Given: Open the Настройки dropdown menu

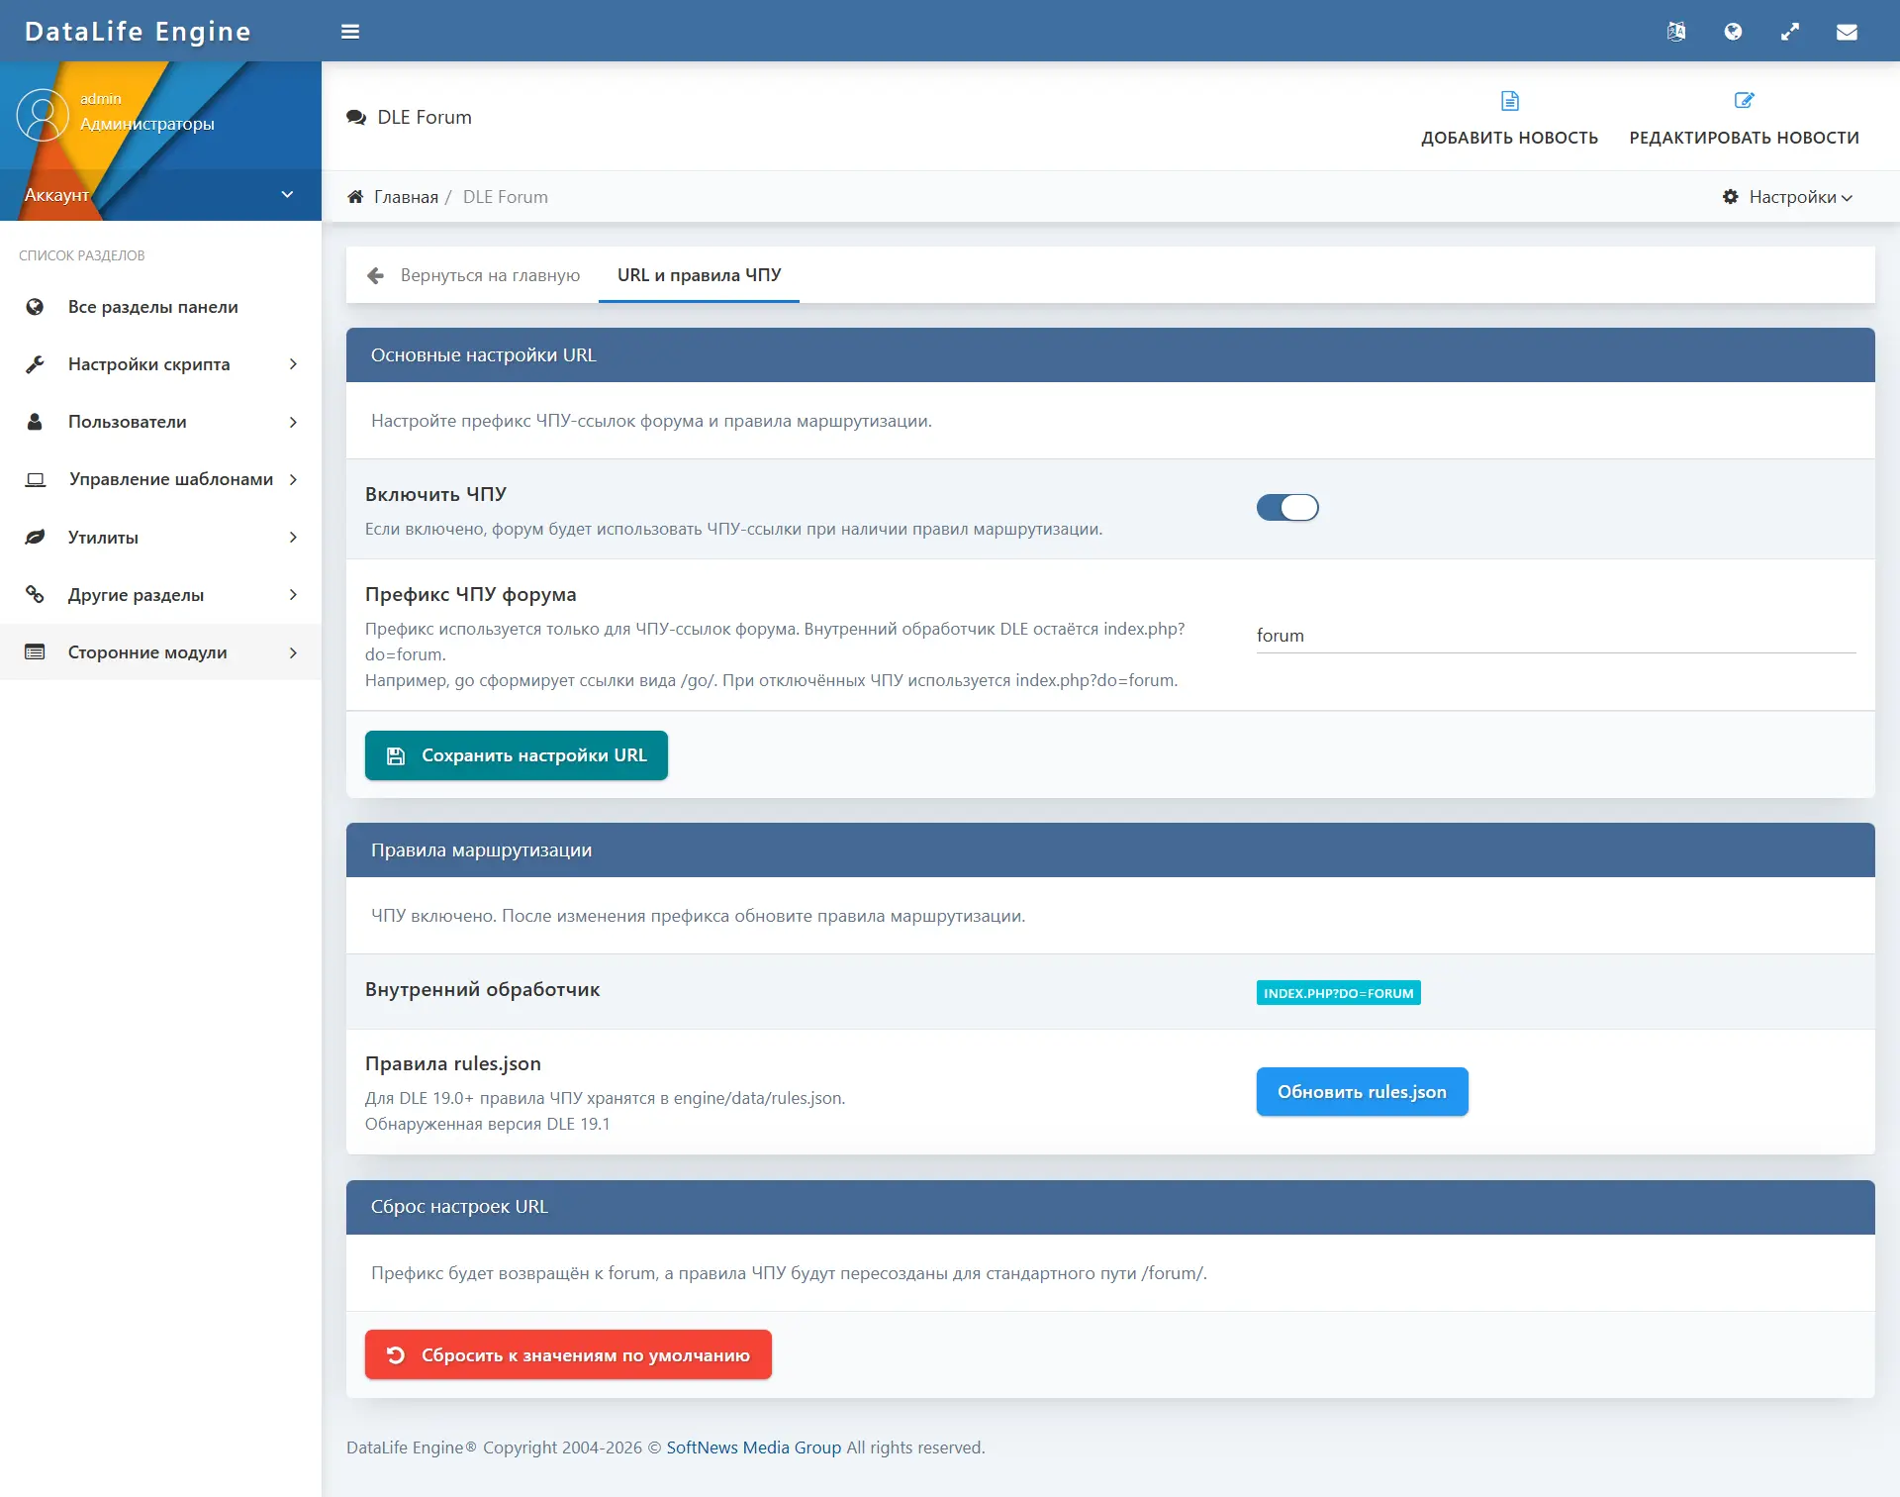Looking at the screenshot, I should pos(1788,196).
